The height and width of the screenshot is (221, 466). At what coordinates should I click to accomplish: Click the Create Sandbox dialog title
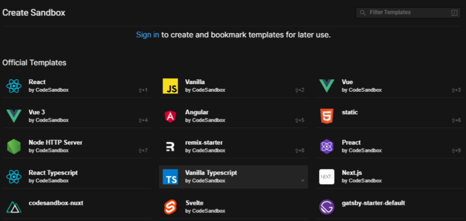click(33, 13)
